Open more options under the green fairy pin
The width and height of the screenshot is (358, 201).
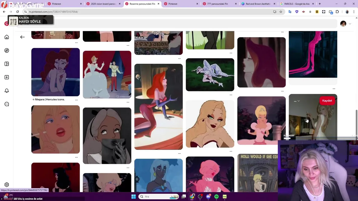tap(231, 95)
